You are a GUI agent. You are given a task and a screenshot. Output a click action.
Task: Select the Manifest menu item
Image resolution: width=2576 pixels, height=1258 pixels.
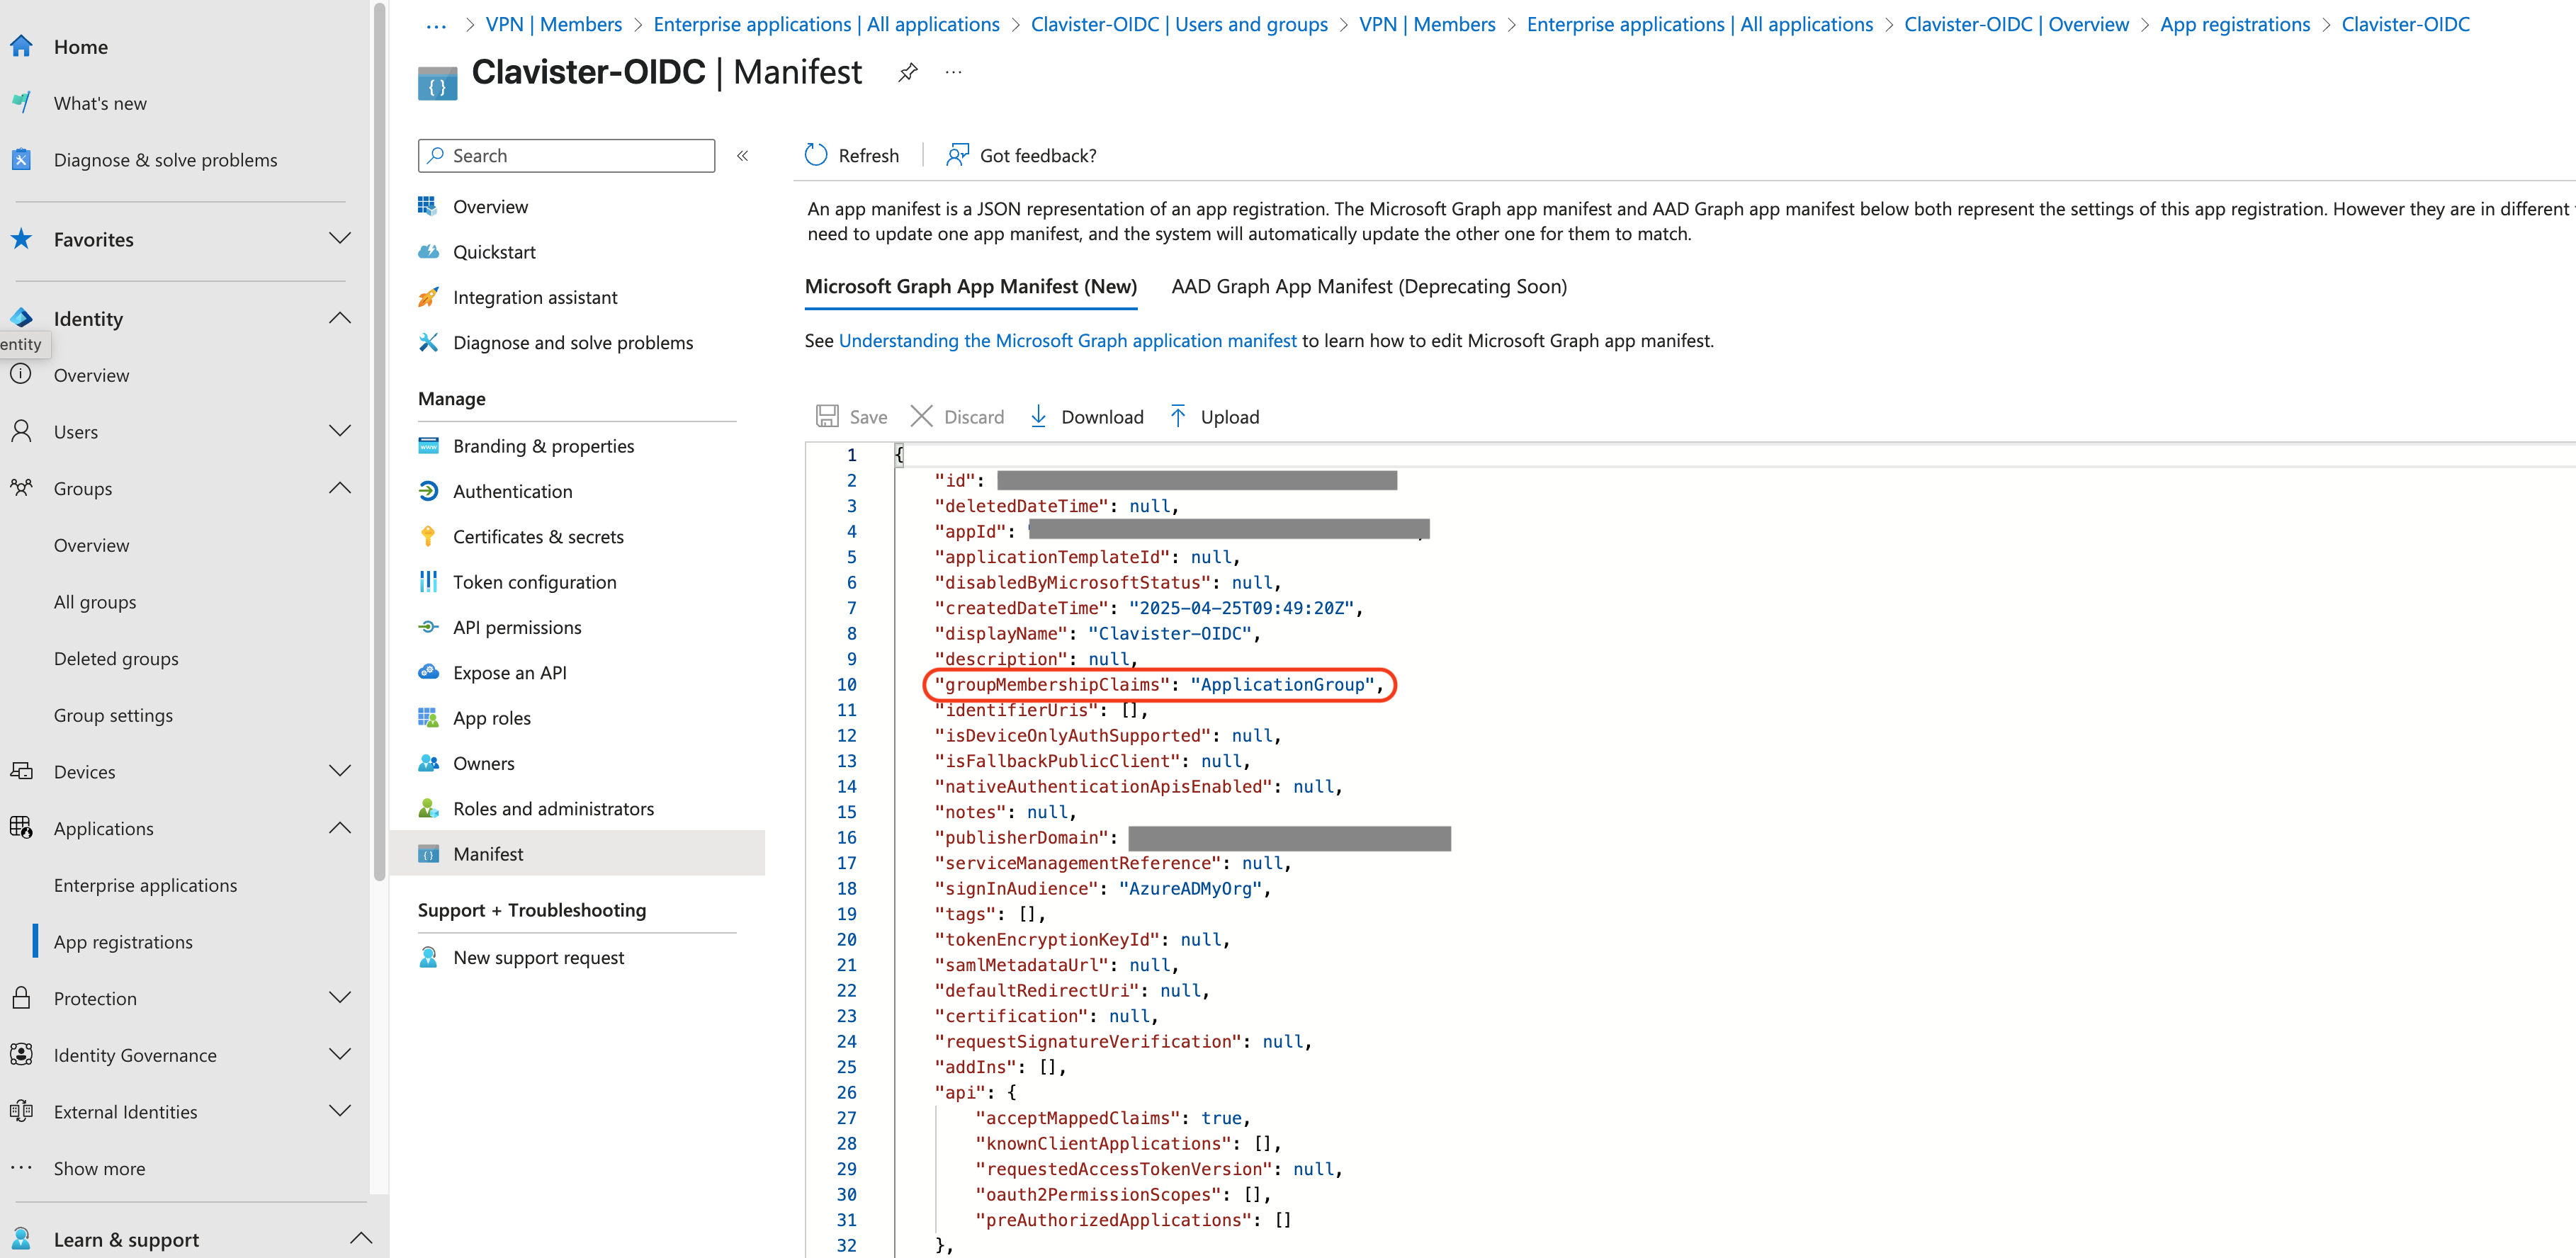578,853
